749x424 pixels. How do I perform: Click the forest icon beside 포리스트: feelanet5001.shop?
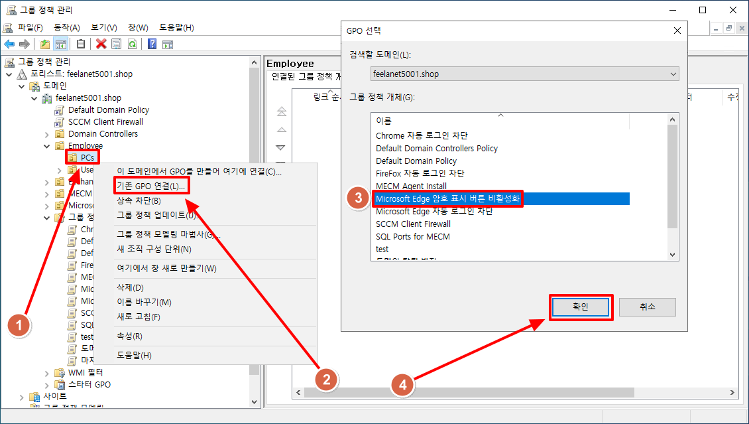pyautogui.click(x=23, y=74)
